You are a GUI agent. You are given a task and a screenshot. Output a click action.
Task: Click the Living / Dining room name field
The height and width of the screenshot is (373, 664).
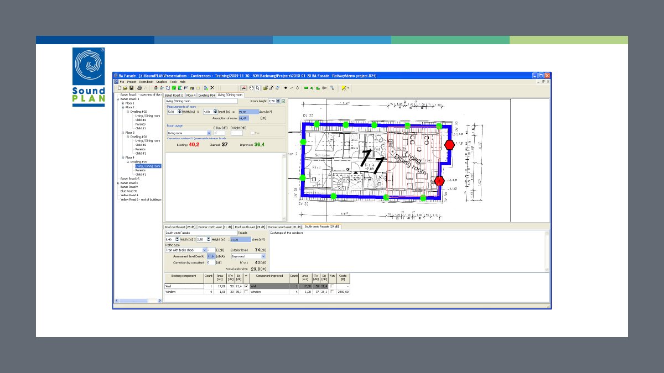(x=201, y=101)
